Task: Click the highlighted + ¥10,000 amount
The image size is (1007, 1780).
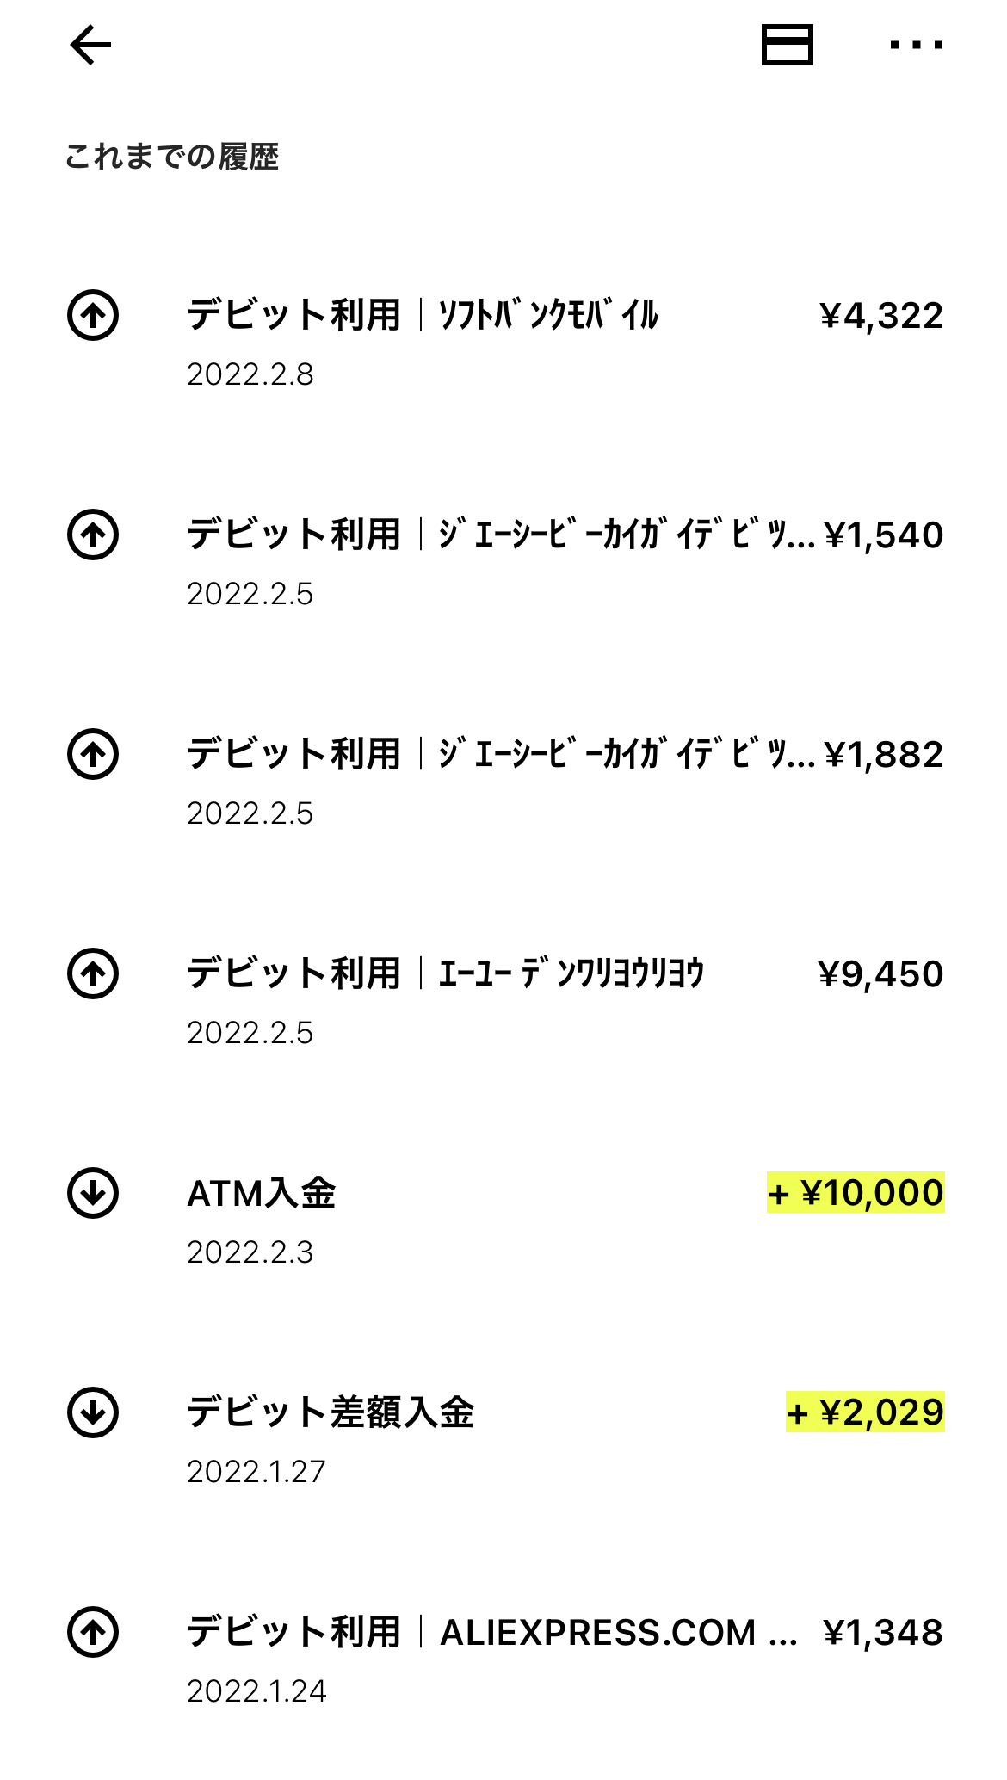Action: 856,1193
